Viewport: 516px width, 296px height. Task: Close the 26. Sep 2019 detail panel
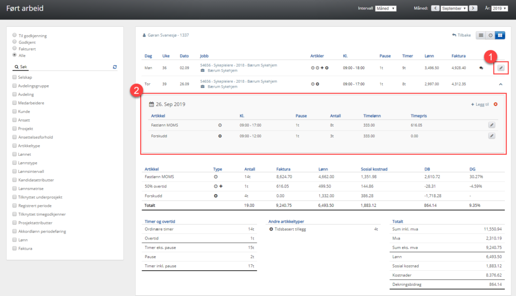click(495, 104)
